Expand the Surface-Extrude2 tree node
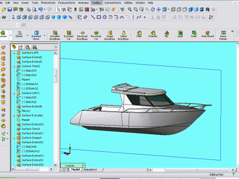This screenshot has height=179, width=239. pos(14,116)
